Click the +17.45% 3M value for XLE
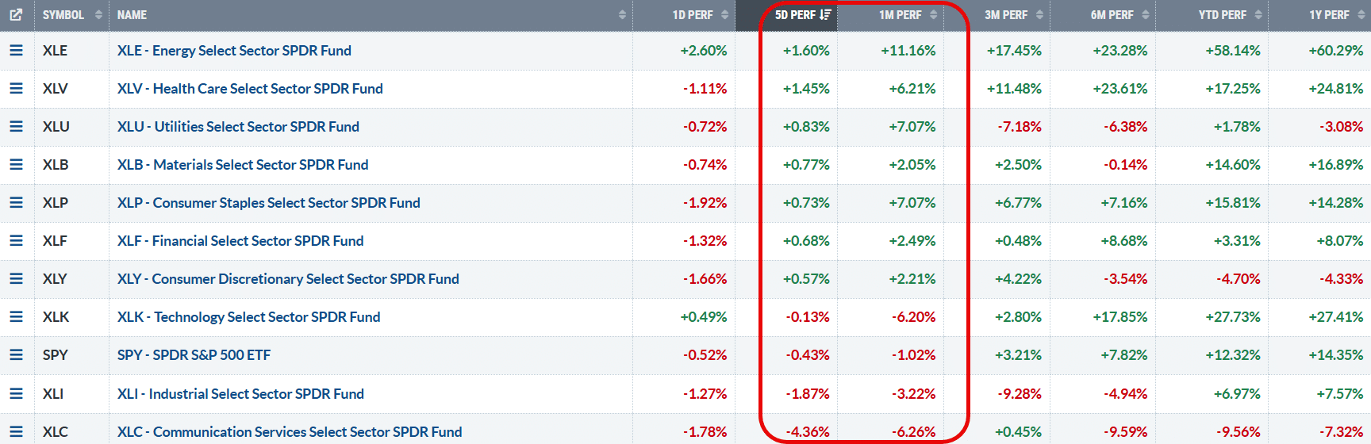Screen dimensions: 1371x444 pos(1014,51)
